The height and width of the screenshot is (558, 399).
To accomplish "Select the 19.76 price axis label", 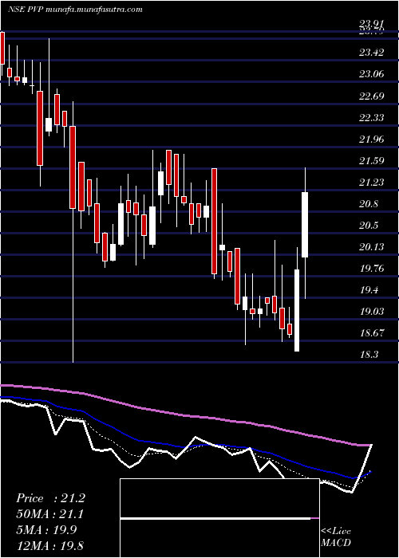I will (371, 269).
